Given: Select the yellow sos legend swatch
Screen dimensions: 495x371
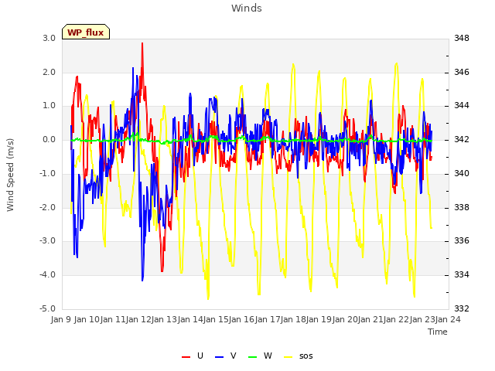Looking at the screenshot, I should [x=288, y=357].
